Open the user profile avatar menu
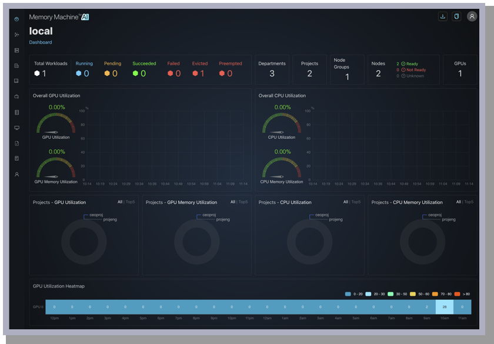The width and height of the screenshot is (494, 344). point(472,16)
